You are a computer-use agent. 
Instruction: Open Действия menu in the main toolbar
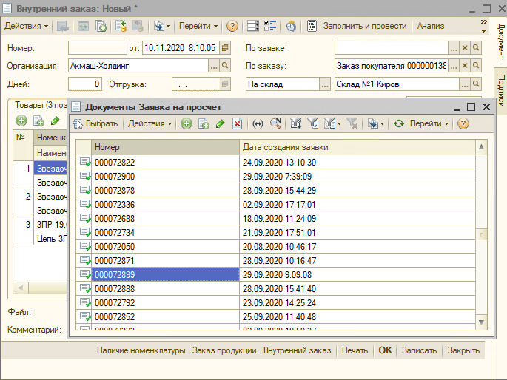pos(26,26)
